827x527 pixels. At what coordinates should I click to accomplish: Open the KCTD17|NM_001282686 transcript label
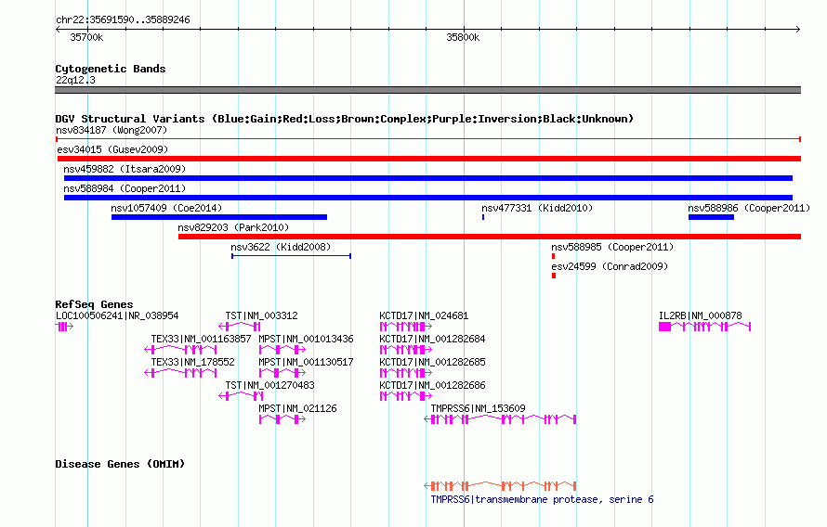point(432,385)
